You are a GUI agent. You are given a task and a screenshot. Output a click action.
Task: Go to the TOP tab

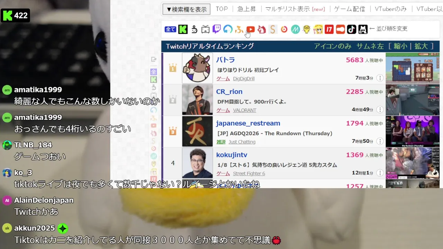point(222,9)
